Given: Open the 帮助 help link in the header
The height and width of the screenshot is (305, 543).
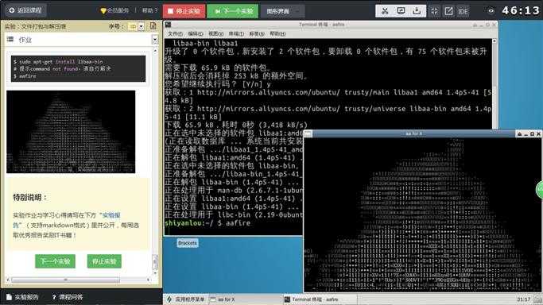Looking at the screenshot, I should tap(149, 10).
